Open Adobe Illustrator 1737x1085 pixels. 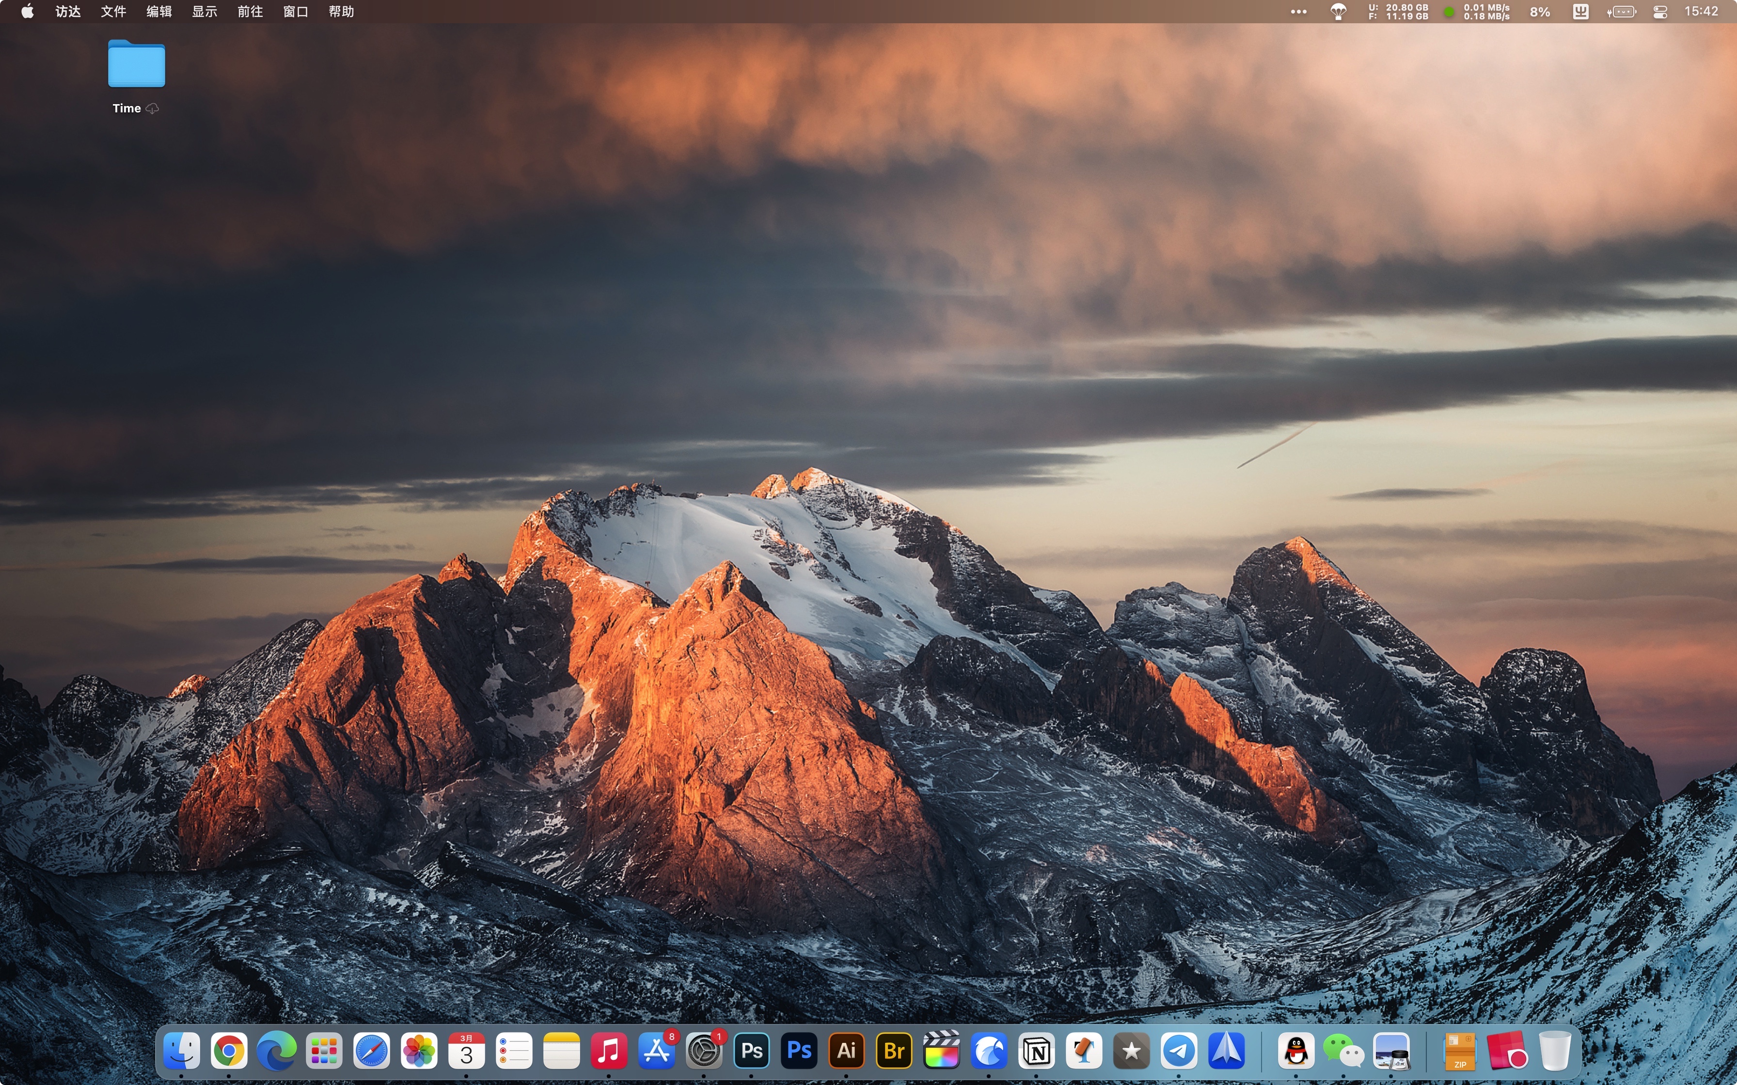point(846,1050)
